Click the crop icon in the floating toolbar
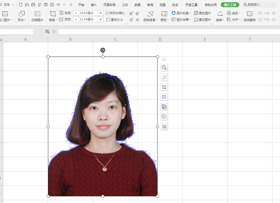This screenshot has height=203, width=280. [x=164, y=87]
